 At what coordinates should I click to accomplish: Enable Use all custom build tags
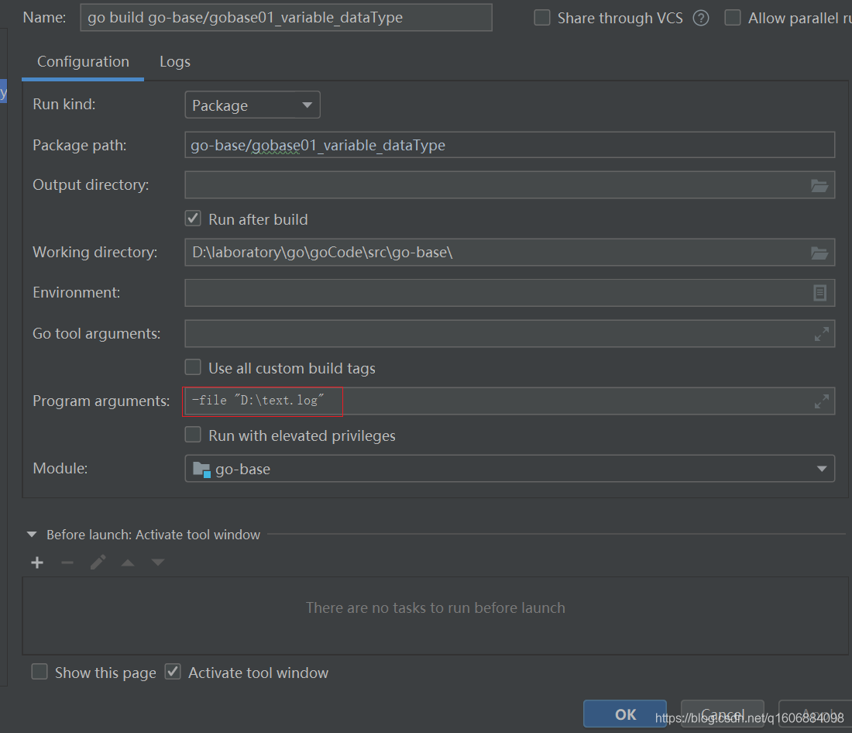tap(193, 367)
